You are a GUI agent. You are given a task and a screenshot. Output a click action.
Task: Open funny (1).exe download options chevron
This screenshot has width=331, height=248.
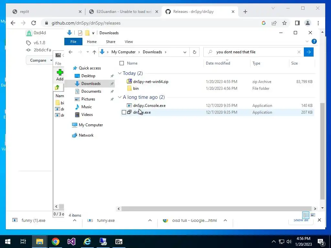pos(74,220)
